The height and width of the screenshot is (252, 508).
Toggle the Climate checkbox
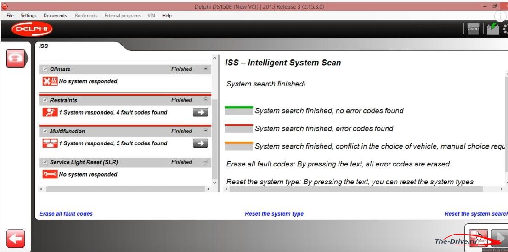click(x=45, y=69)
